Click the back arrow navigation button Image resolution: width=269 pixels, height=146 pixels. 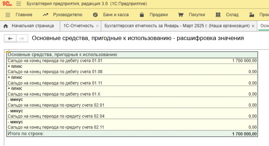(x=10, y=38)
